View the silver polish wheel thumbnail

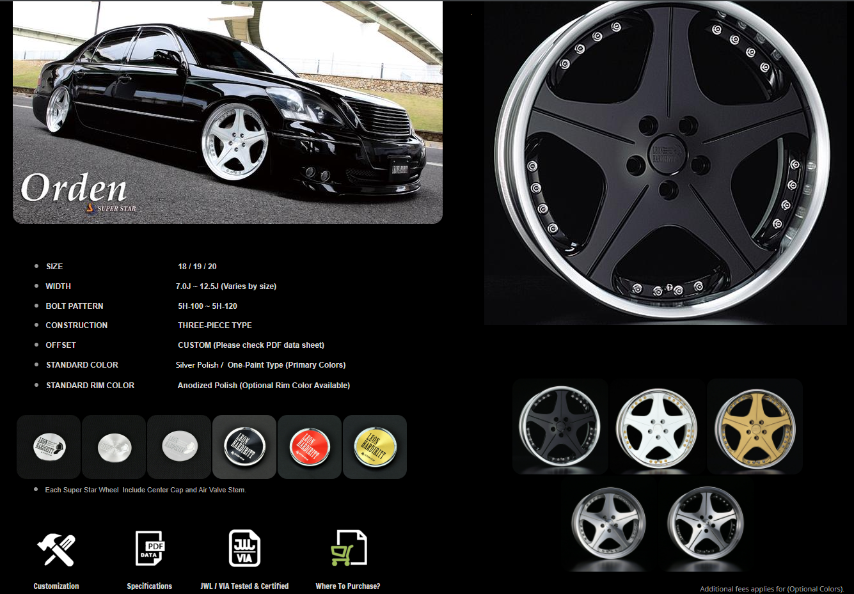coord(609,523)
